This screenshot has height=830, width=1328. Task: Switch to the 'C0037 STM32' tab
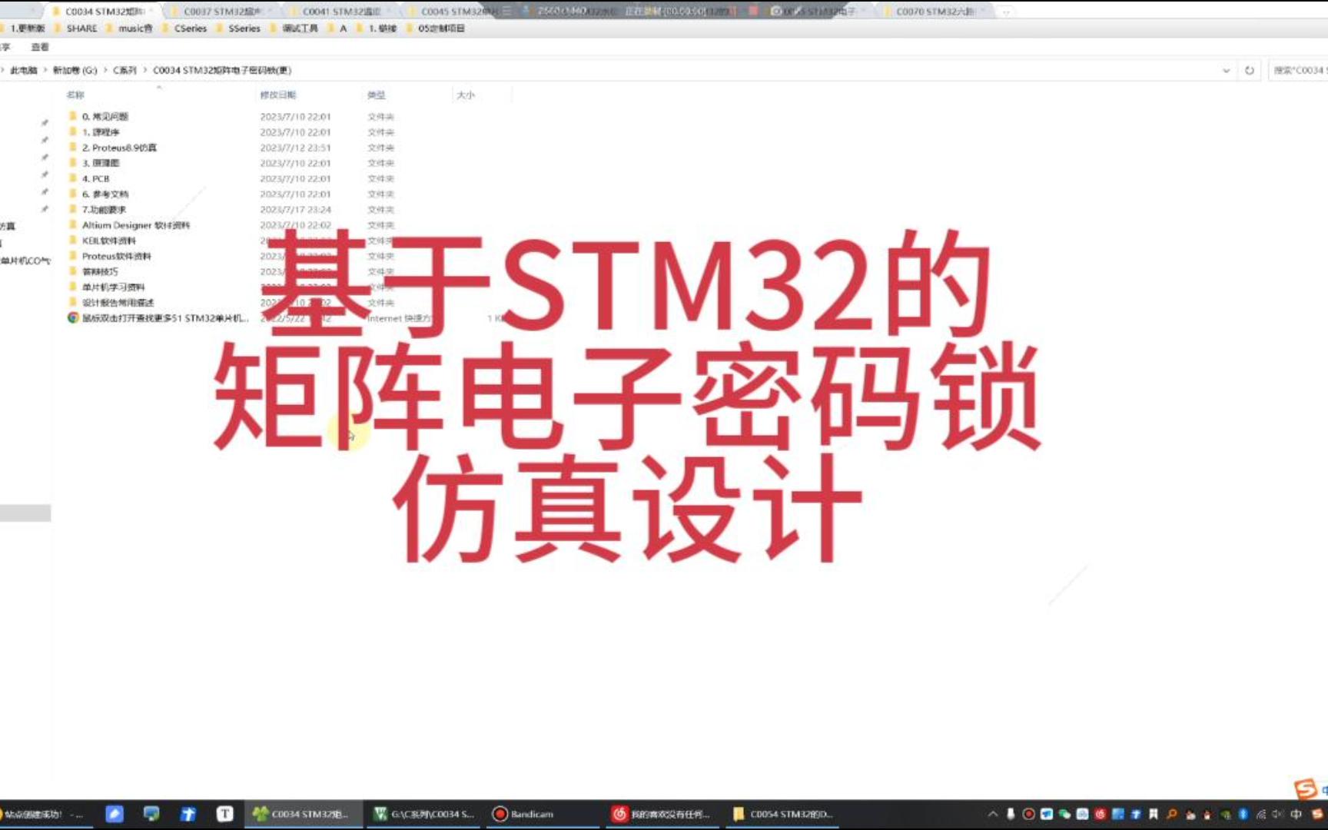tap(221, 12)
